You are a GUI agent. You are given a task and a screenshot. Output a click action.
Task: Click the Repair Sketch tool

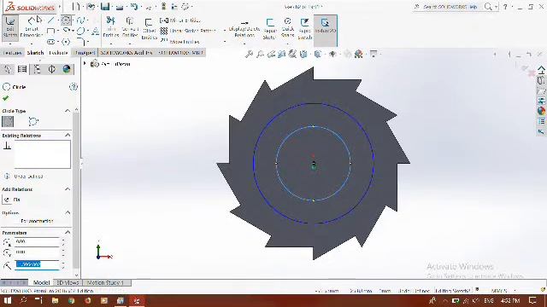pos(270,29)
